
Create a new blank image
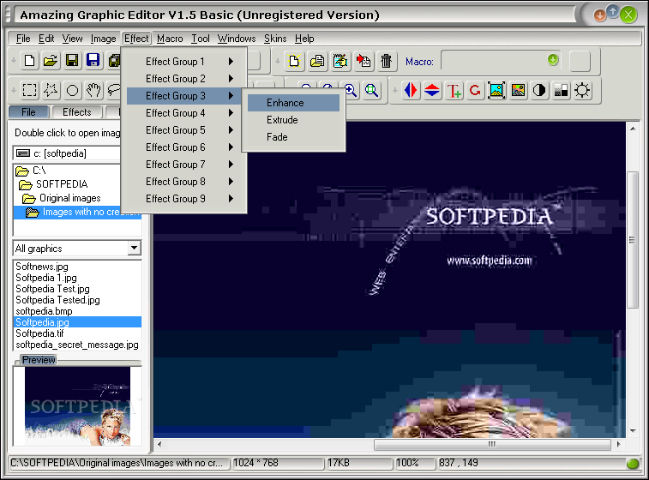(x=29, y=61)
